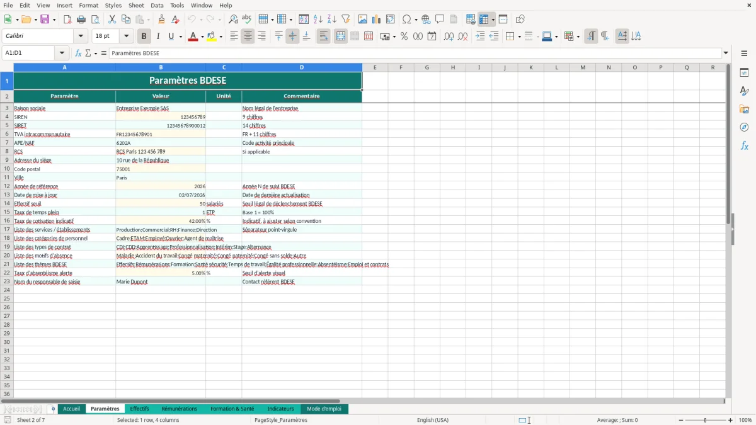
Task: Click the zoom slider handle
Action: [705, 420]
